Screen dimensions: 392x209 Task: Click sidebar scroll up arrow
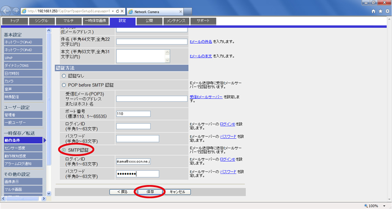[x=49, y=30]
